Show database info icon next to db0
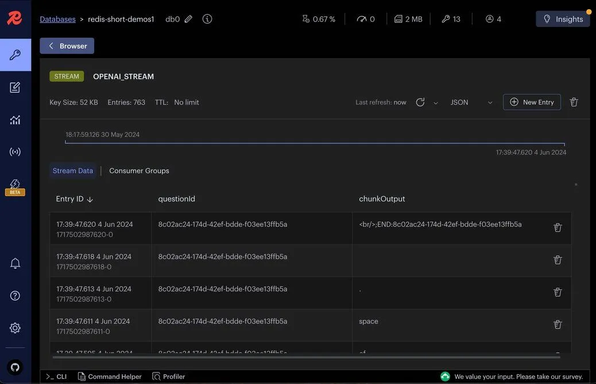The height and width of the screenshot is (384, 596). [x=207, y=19]
